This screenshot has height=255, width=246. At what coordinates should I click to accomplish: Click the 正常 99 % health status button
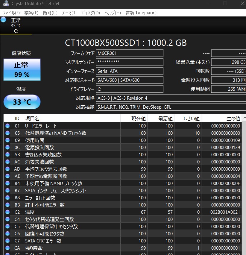[22, 70]
